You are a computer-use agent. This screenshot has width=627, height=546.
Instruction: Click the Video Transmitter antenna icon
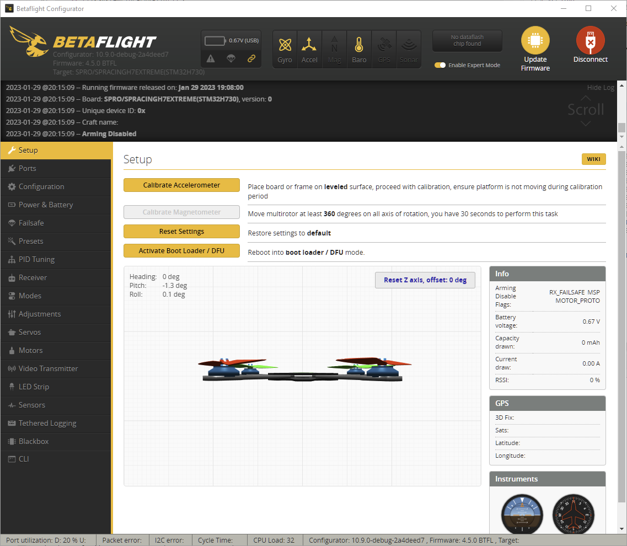(x=12, y=369)
